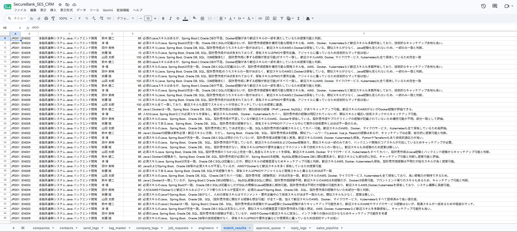The image size is (517, 232).
Task: Toggle italic formatting
Action: [170, 18]
